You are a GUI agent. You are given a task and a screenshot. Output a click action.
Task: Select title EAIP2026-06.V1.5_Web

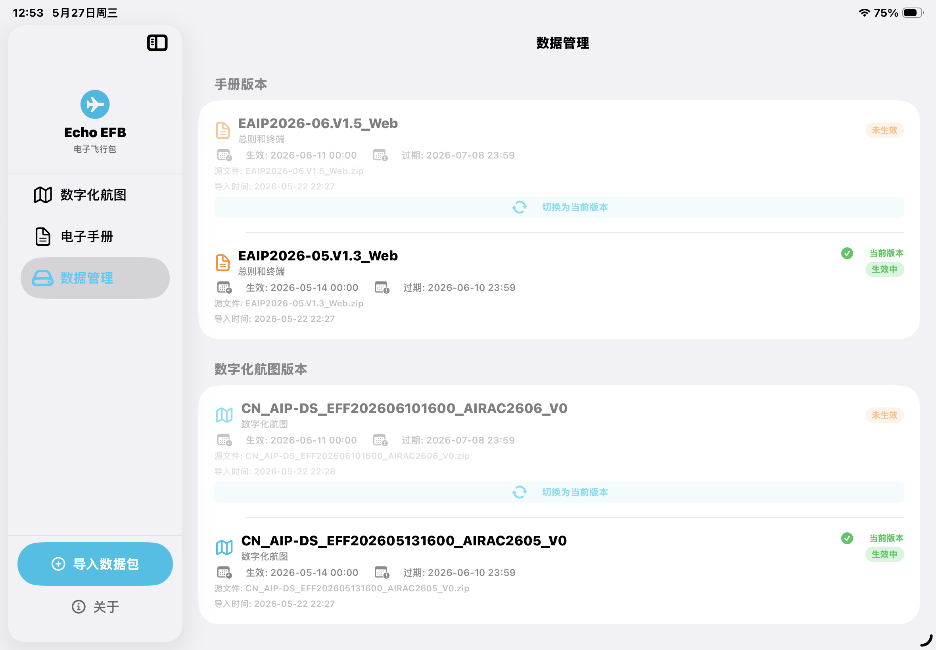click(318, 123)
